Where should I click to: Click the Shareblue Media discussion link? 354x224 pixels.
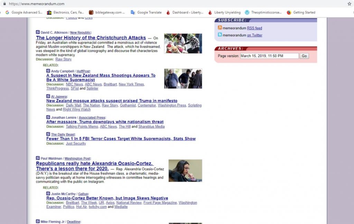(x=151, y=127)
